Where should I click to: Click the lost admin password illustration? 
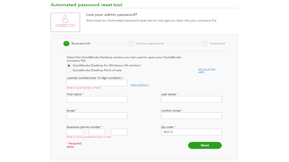tap(65, 22)
